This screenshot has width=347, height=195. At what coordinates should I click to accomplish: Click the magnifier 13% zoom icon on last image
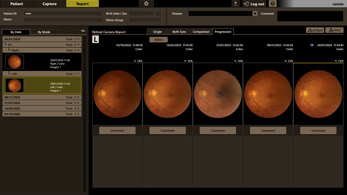(x=336, y=61)
